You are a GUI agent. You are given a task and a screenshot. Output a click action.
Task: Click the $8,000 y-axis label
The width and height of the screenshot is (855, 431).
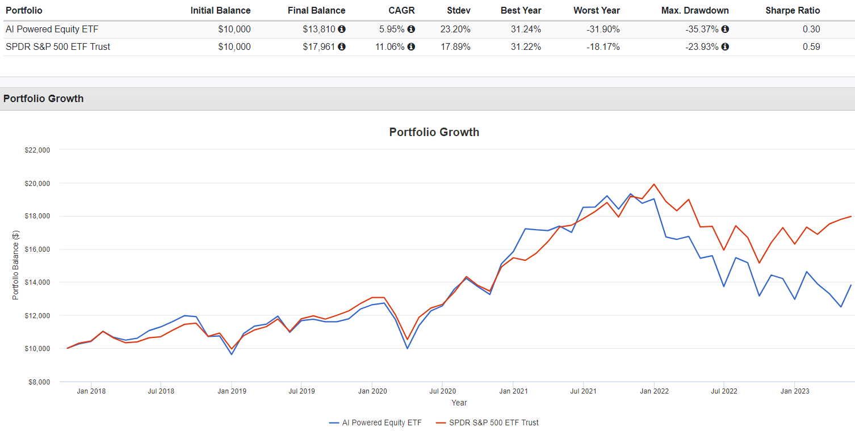[40, 382]
